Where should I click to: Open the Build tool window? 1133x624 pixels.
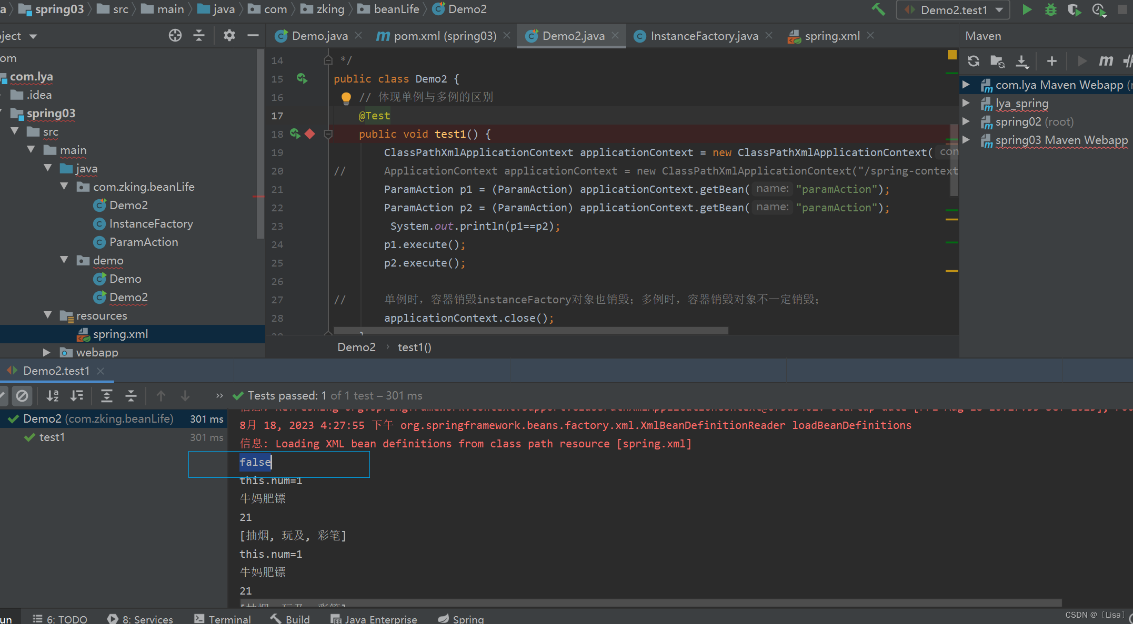click(290, 619)
